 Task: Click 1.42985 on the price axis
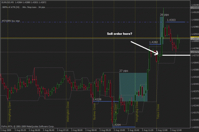[x=195, y=27]
